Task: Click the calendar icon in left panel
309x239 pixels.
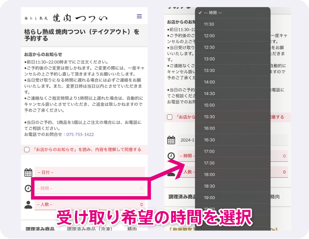Action: click(x=28, y=172)
